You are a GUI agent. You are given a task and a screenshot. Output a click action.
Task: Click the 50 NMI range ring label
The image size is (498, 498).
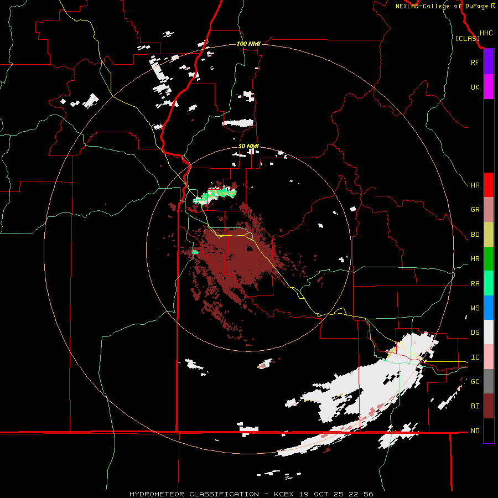pos(248,147)
